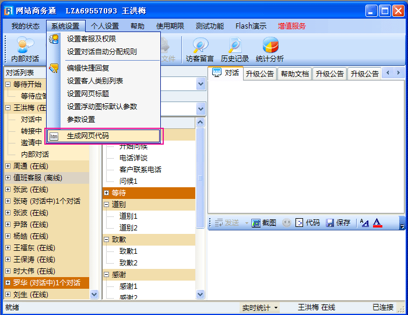Expand the 周通 (在线) tree node

[x=8, y=166]
